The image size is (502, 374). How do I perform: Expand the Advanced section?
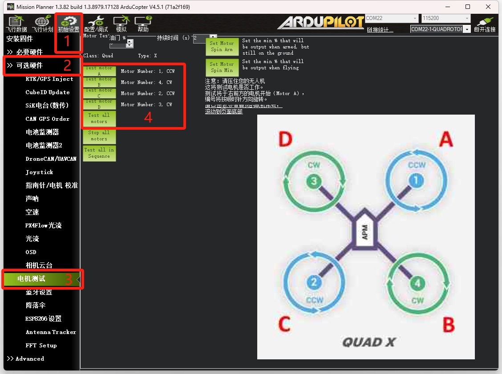click(x=26, y=358)
